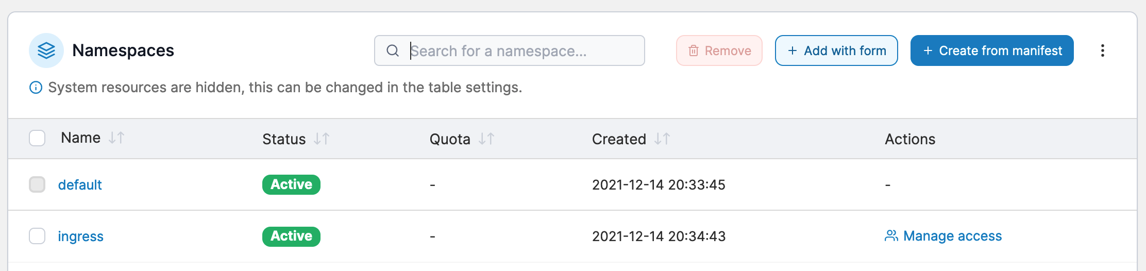The image size is (1146, 271).
Task: Open the three-dot table settings menu
Action: 1103,50
